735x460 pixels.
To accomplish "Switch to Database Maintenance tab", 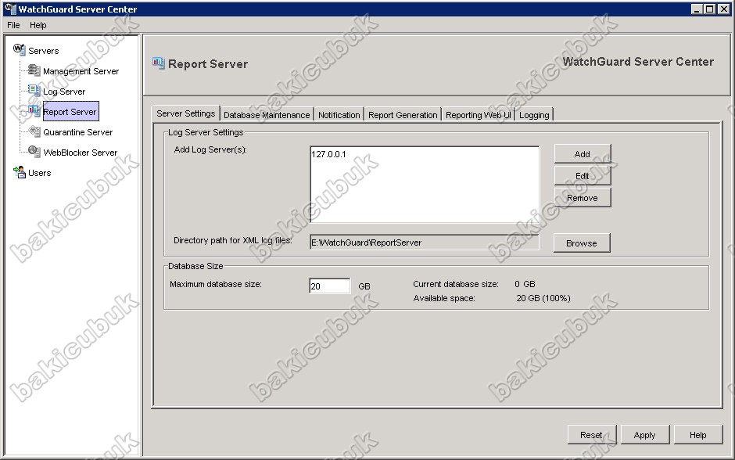I will pyautogui.click(x=267, y=115).
